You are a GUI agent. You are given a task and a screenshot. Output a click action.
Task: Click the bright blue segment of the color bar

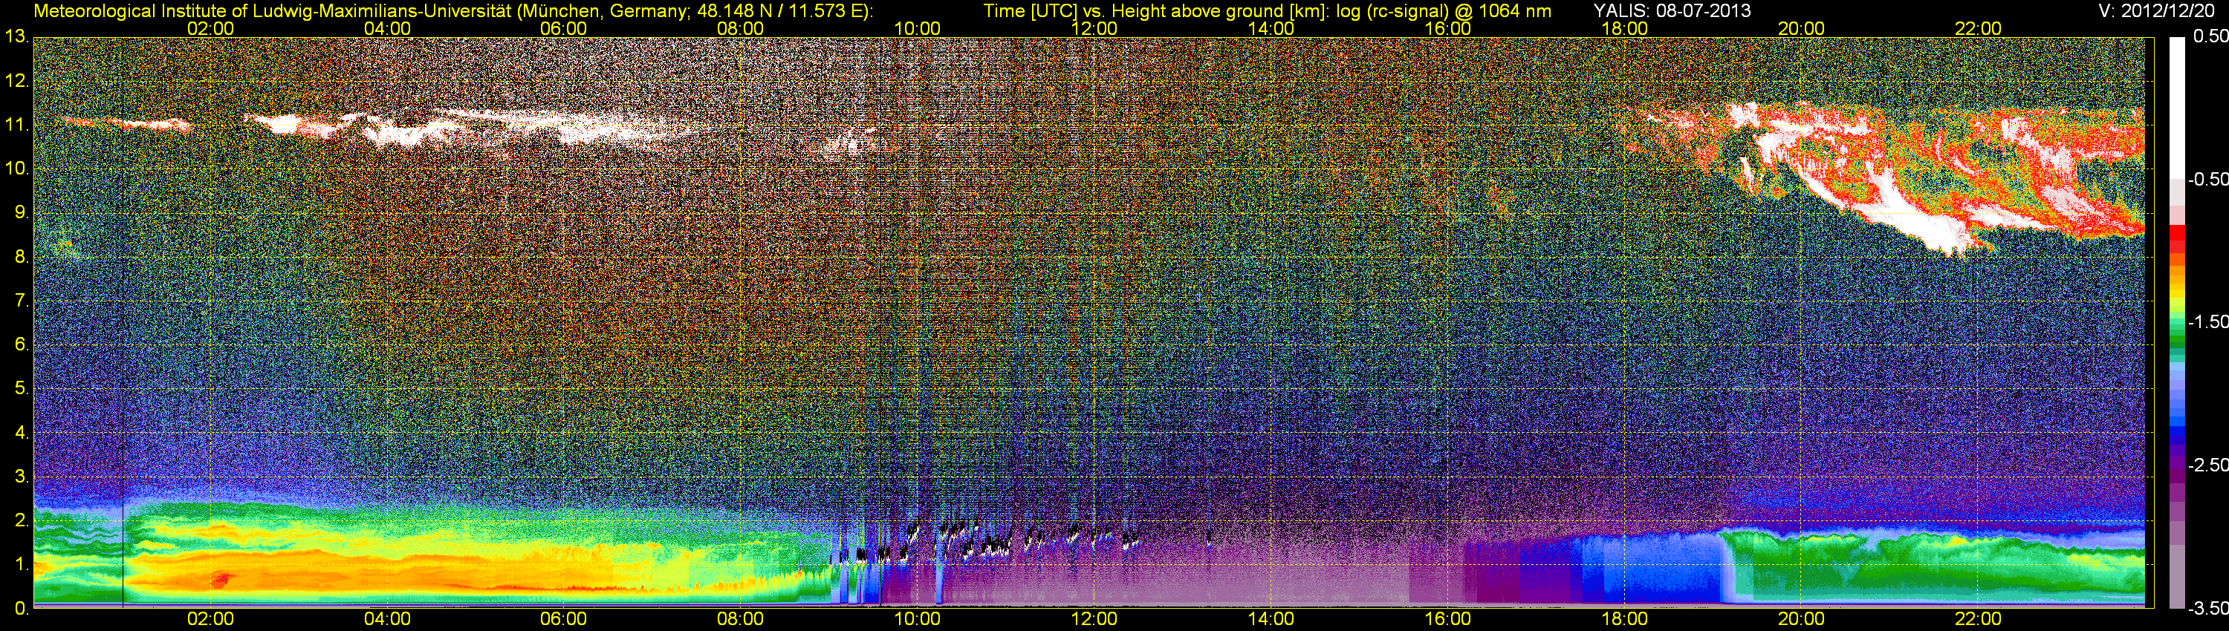point(2177,422)
